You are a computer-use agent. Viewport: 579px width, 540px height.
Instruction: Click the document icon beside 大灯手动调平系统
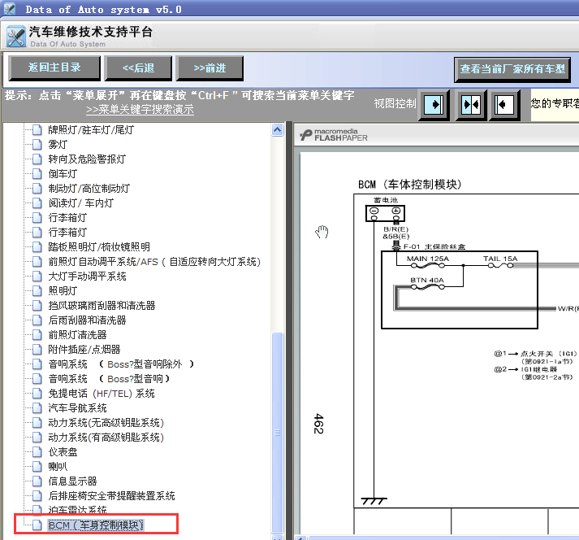(x=37, y=277)
